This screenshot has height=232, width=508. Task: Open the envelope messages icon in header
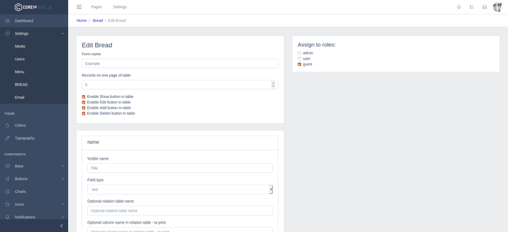tap(484, 7)
